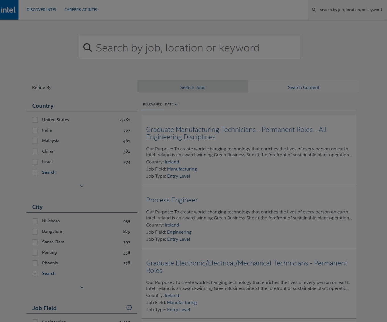Sort results by Relevance
The height and width of the screenshot is (322, 387).
tap(152, 104)
